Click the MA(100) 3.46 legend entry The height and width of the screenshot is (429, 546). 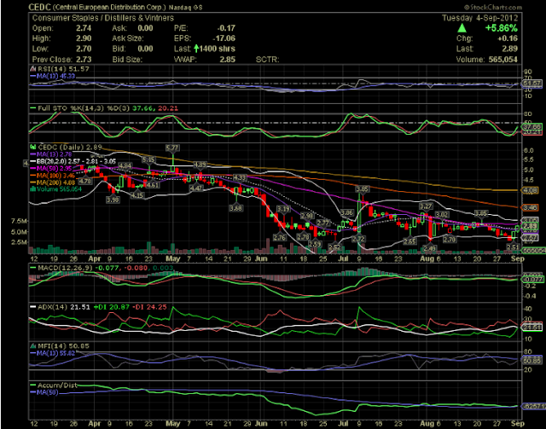57,176
